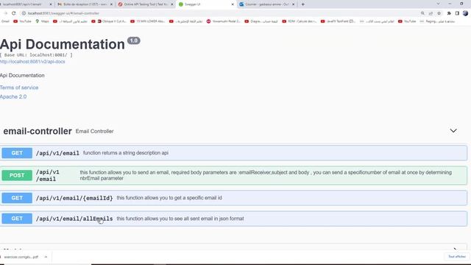Image resolution: width=471 pixels, height=265 pixels.
Task: Click the Tout afficher downloads button
Action: pyautogui.click(x=457, y=257)
